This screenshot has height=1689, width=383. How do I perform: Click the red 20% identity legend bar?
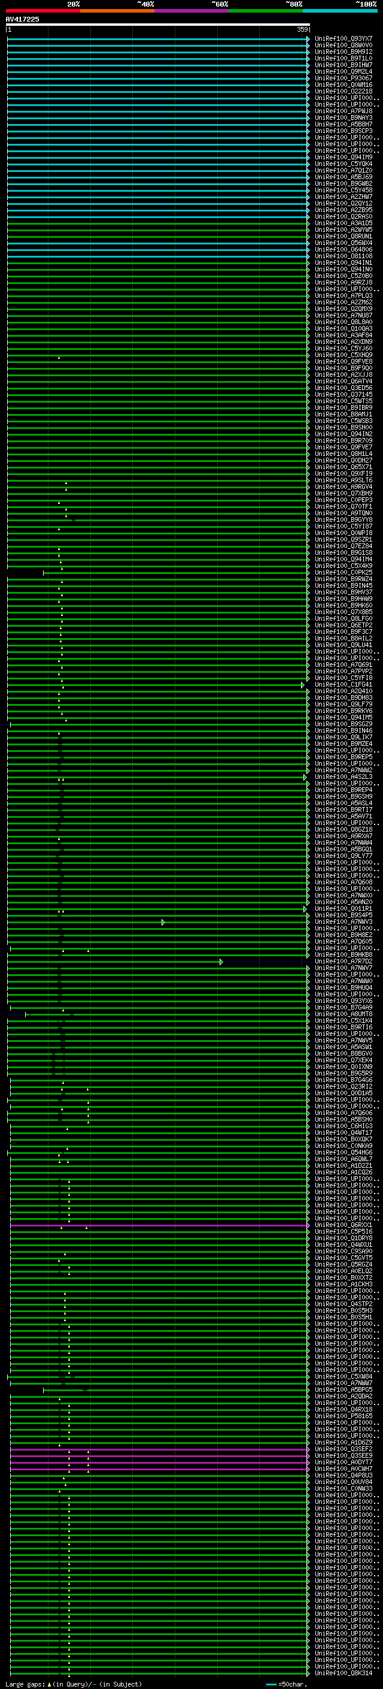(42, 11)
